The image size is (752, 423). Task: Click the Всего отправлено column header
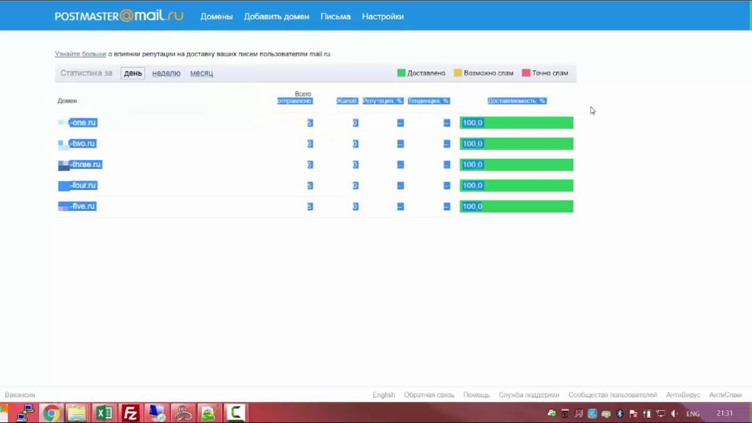(x=295, y=98)
